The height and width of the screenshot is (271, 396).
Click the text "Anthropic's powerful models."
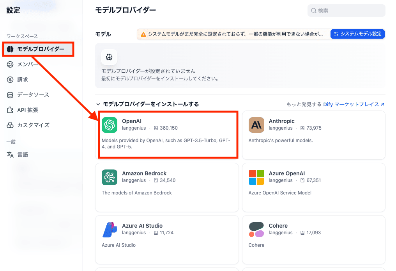[281, 141]
